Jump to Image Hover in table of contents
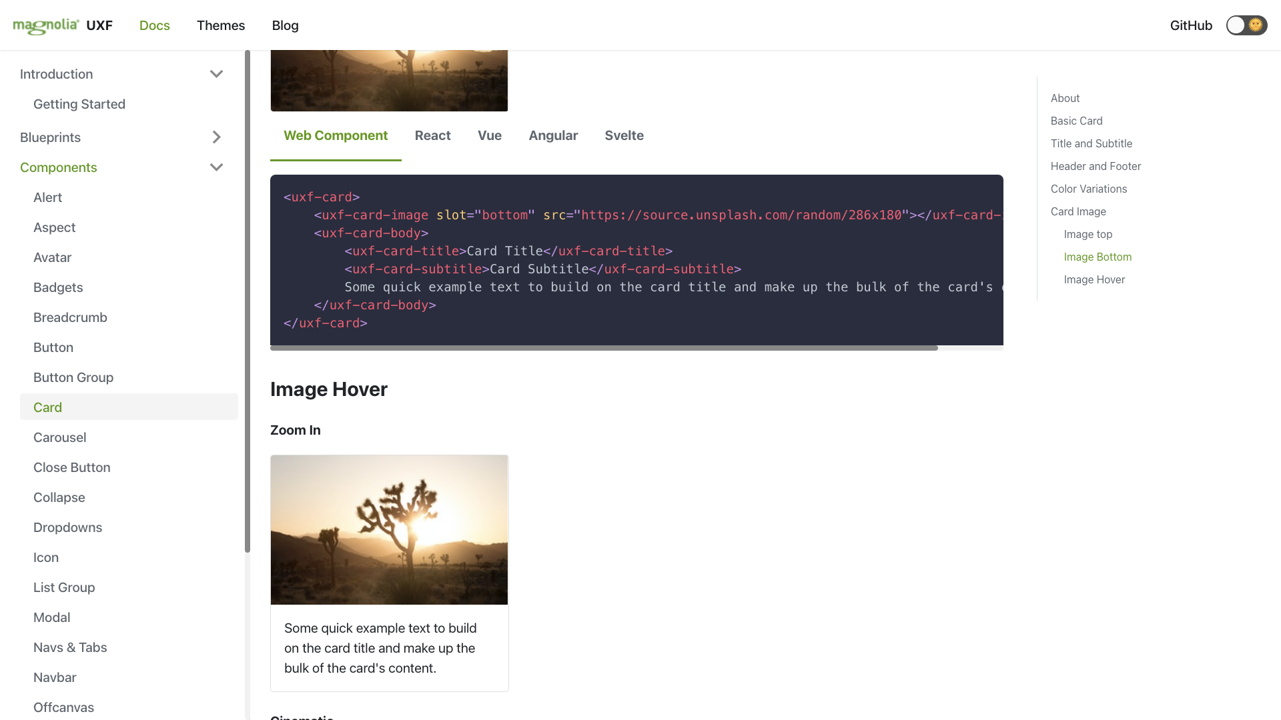This screenshot has height=720, width=1281. pos(1094,279)
